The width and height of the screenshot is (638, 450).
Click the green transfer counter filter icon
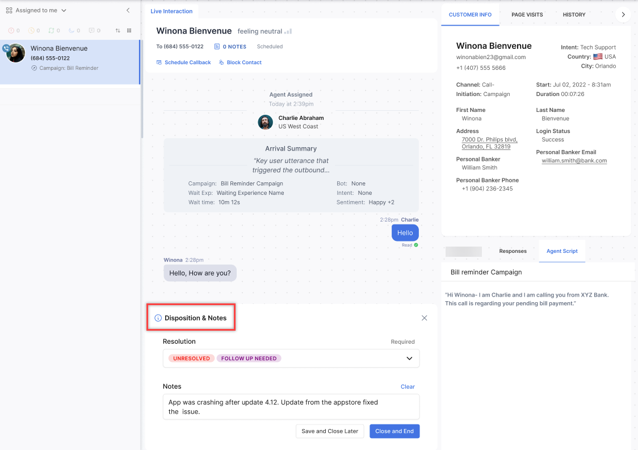click(51, 31)
